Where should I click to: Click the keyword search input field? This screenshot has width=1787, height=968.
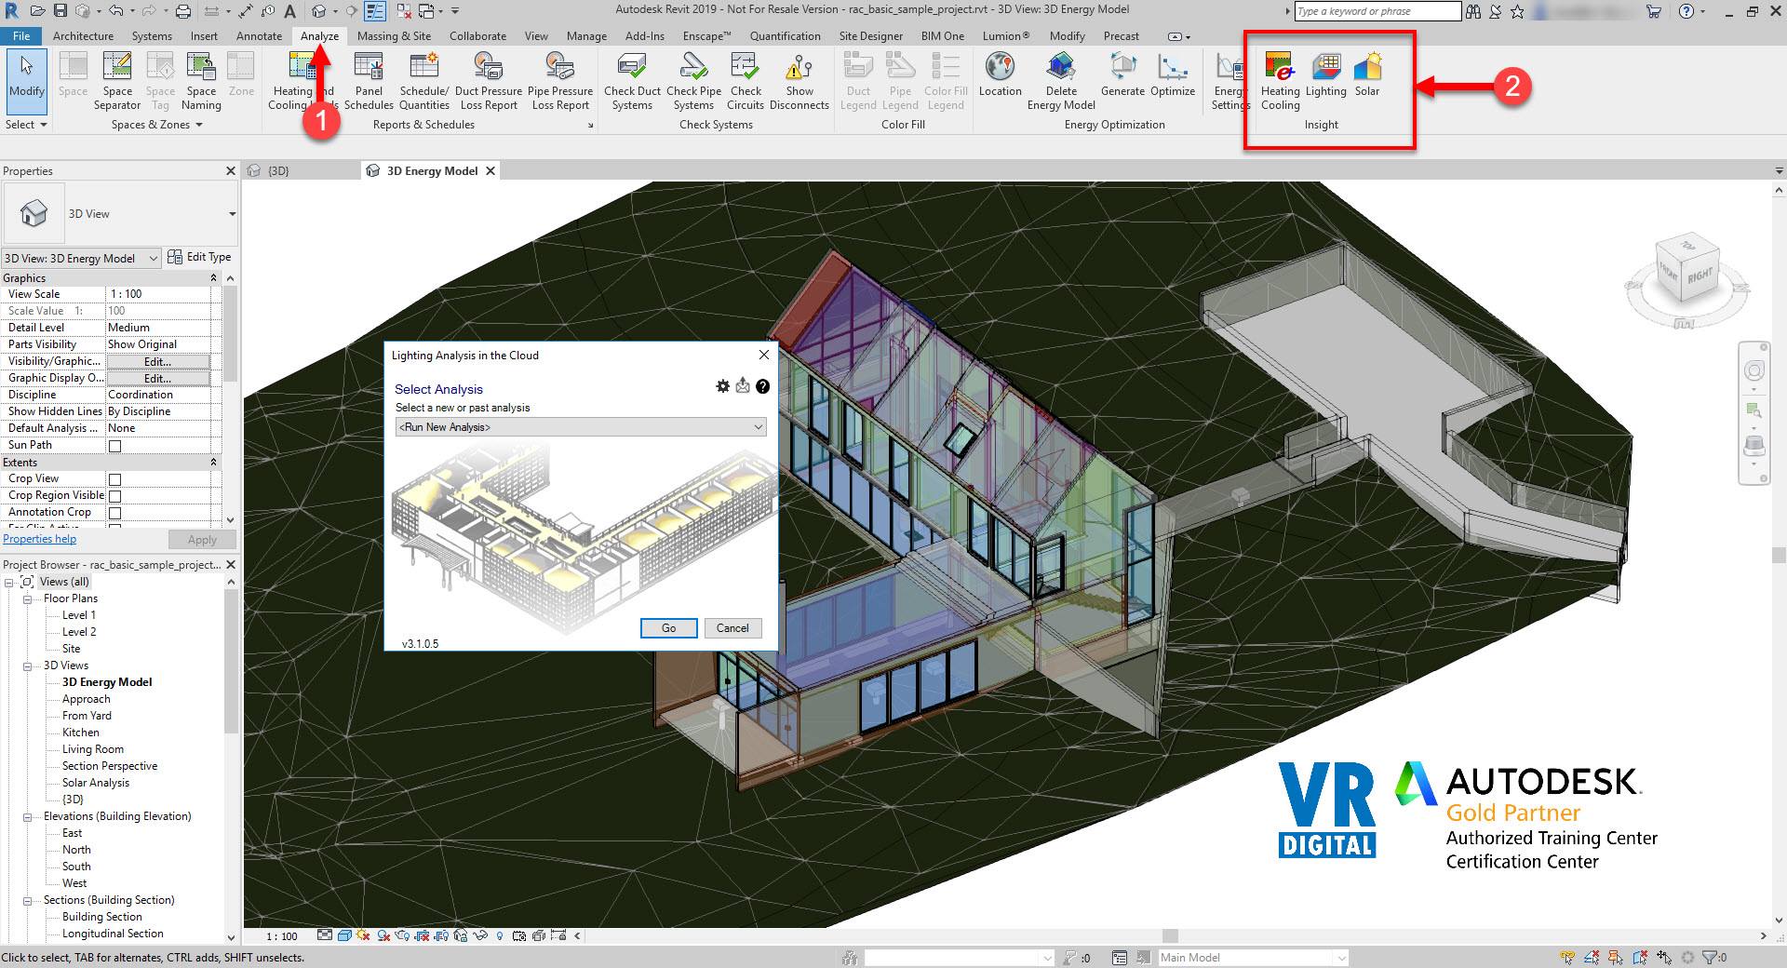1377,11
